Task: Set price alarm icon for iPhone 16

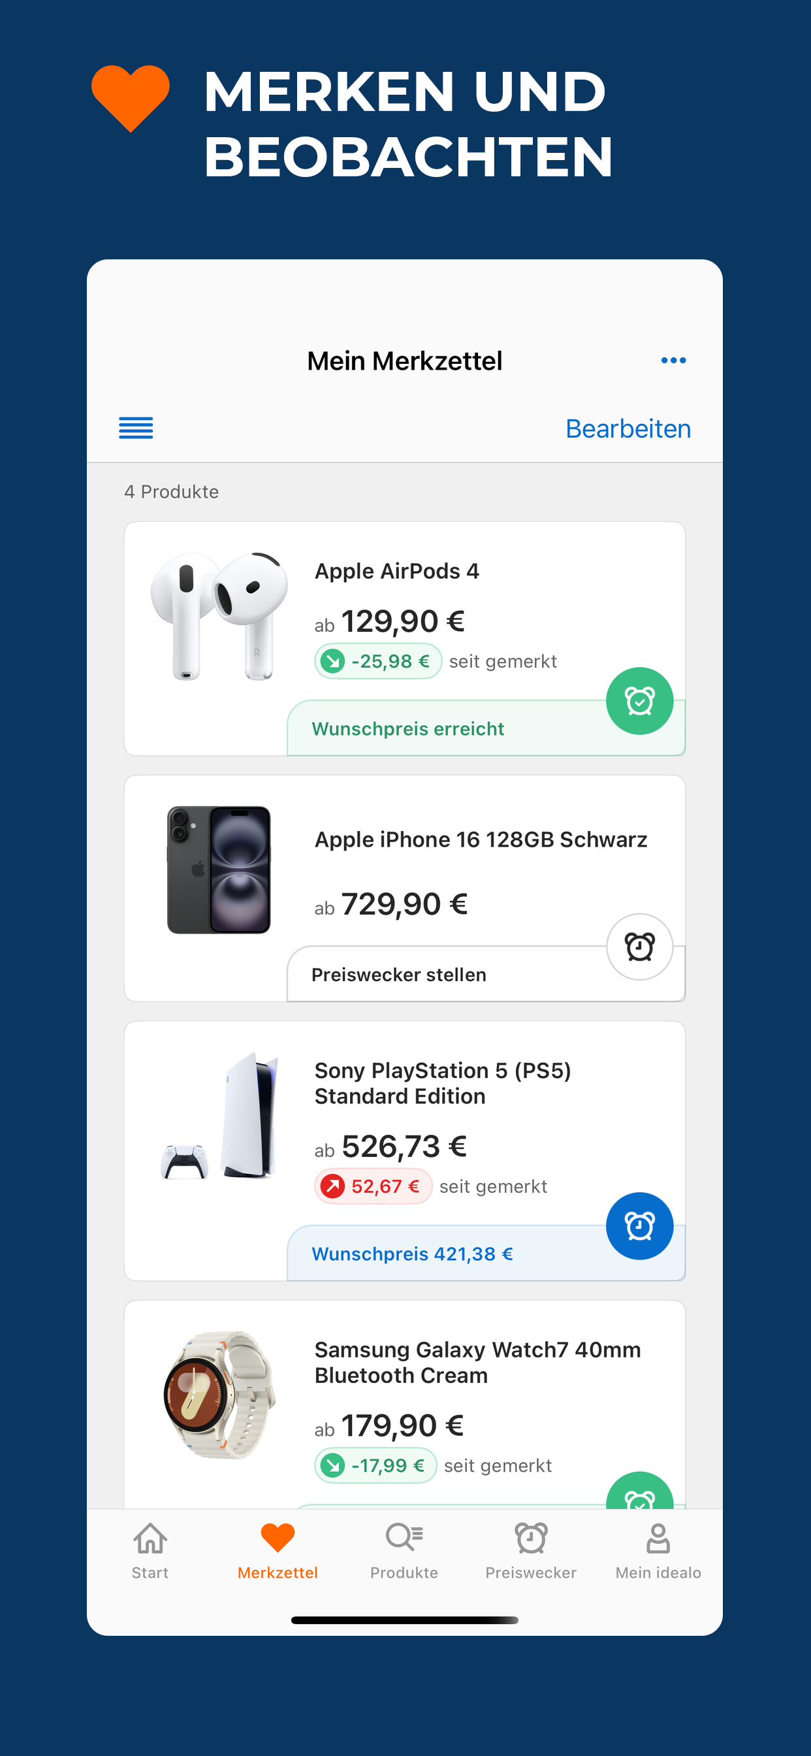Action: pos(639,947)
